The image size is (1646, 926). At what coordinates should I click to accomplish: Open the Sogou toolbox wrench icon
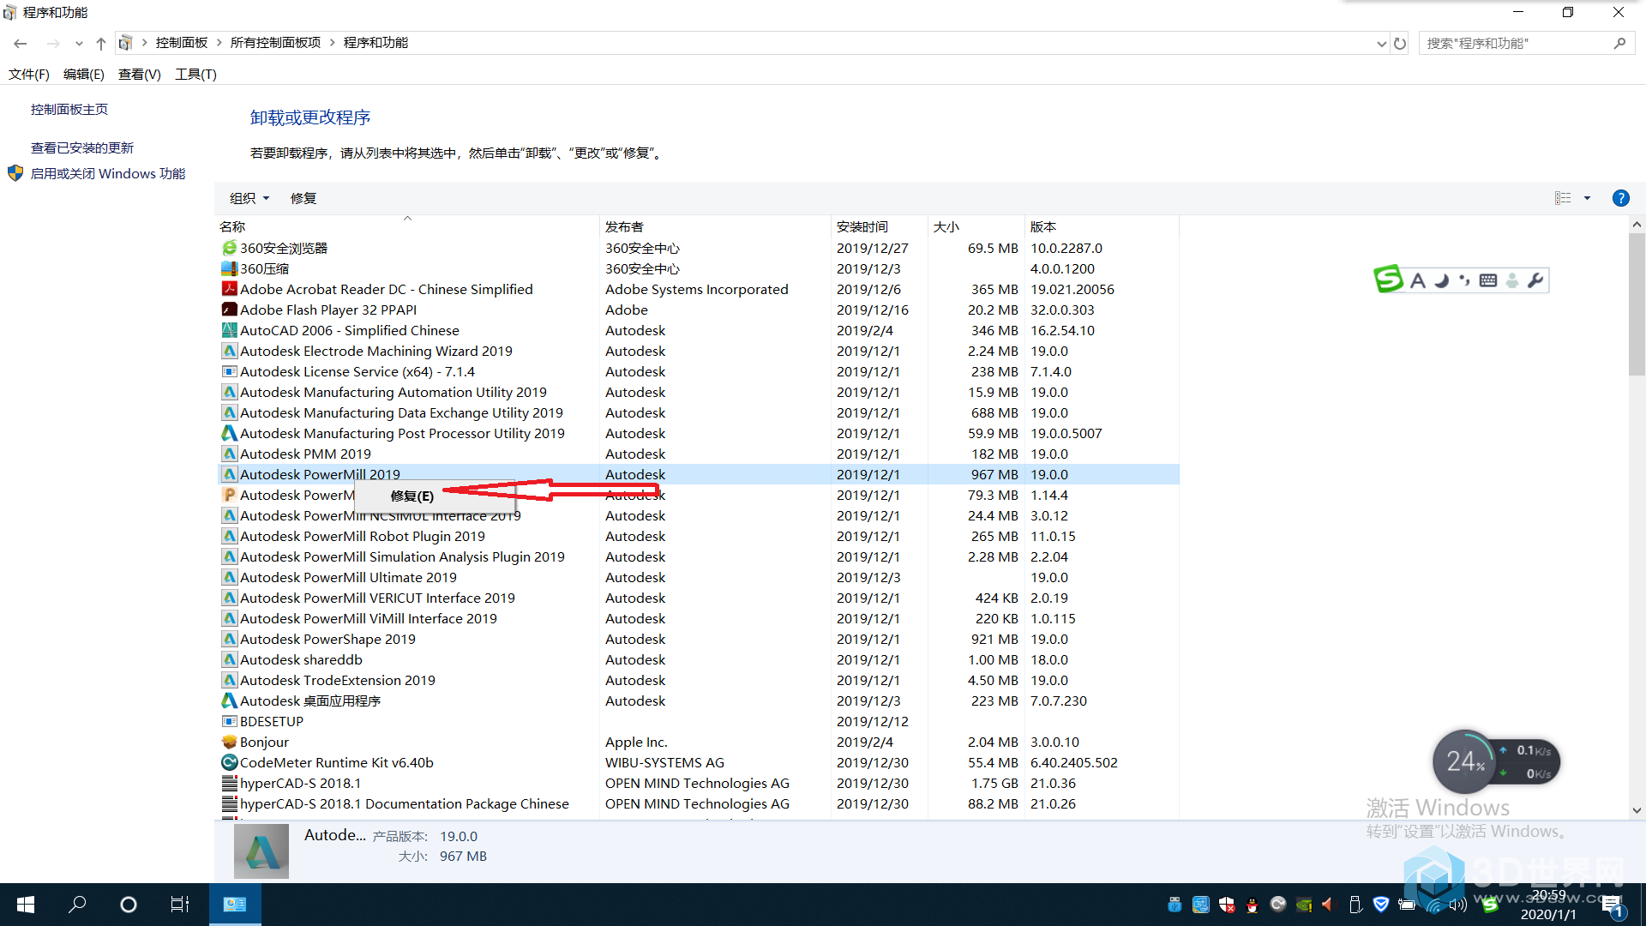pyautogui.click(x=1535, y=280)
